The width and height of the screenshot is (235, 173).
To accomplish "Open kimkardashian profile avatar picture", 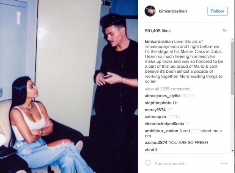I will tap(150, 11).
